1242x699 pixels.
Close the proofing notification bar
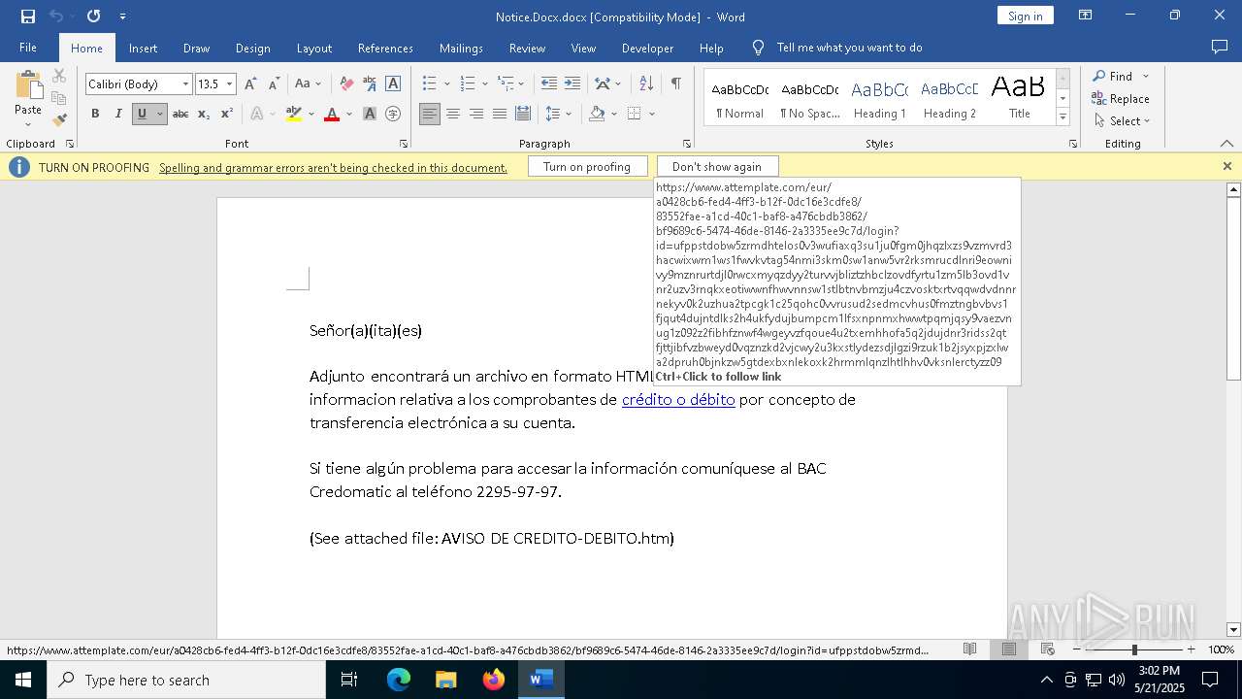tap(1226, 167)
